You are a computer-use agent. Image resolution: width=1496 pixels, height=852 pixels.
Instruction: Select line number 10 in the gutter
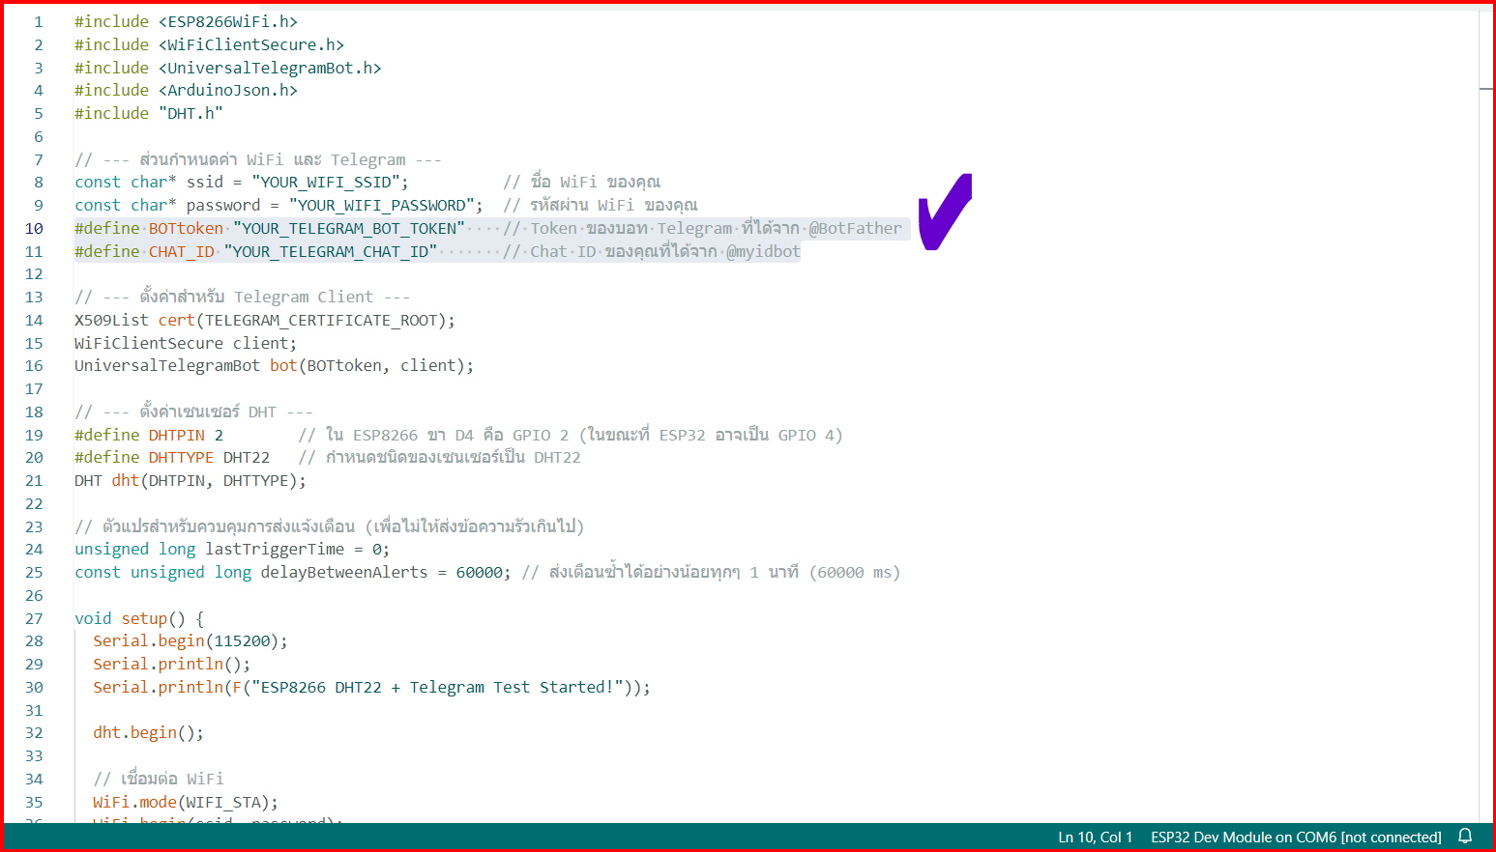(34, 229)
